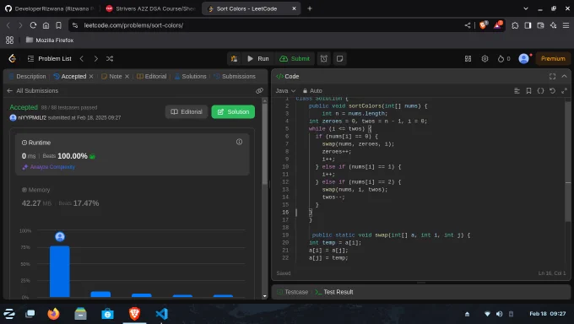574x324 pixels.
Task: Open Visual Studio Code from taskbar
Action: (161, 314)
